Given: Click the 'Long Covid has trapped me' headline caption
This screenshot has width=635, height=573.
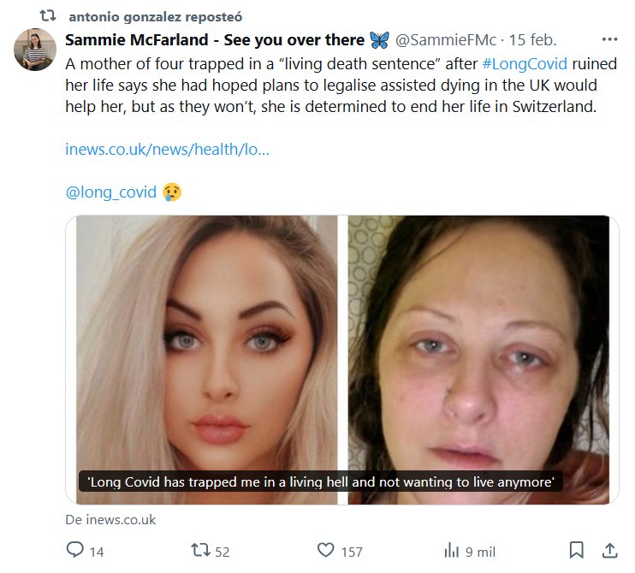Looking at the screenshot, I should 321,482.
